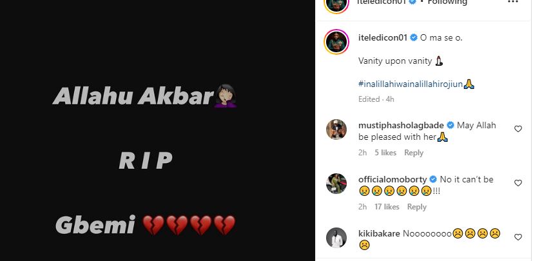Open the mustiphasholagbade username link

(401, 126)
